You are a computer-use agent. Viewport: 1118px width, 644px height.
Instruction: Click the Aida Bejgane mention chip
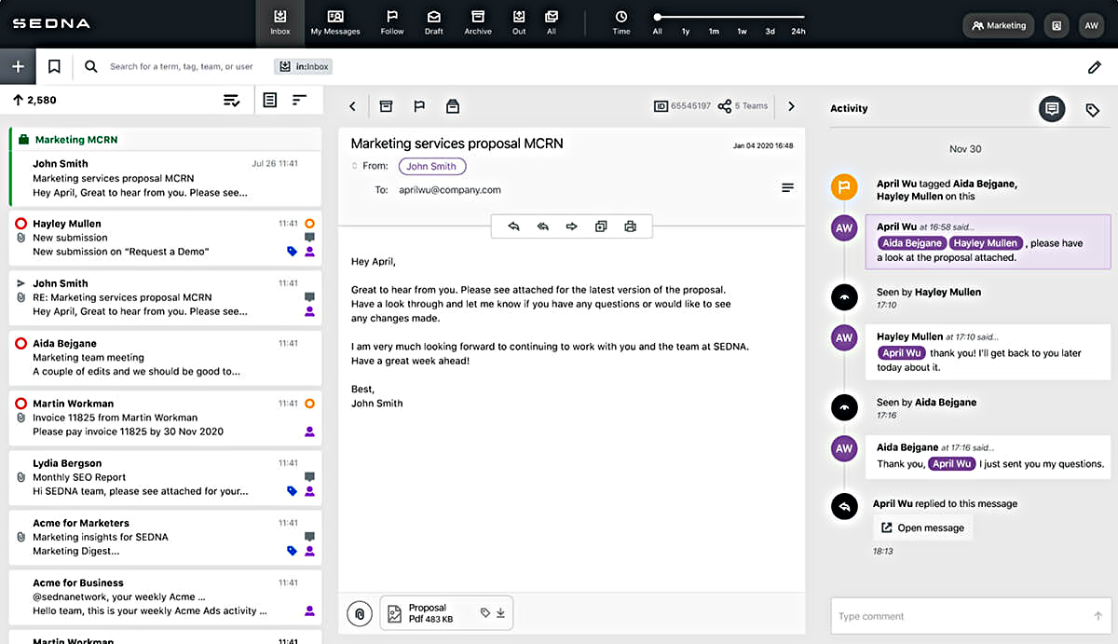tap(911, 243)
